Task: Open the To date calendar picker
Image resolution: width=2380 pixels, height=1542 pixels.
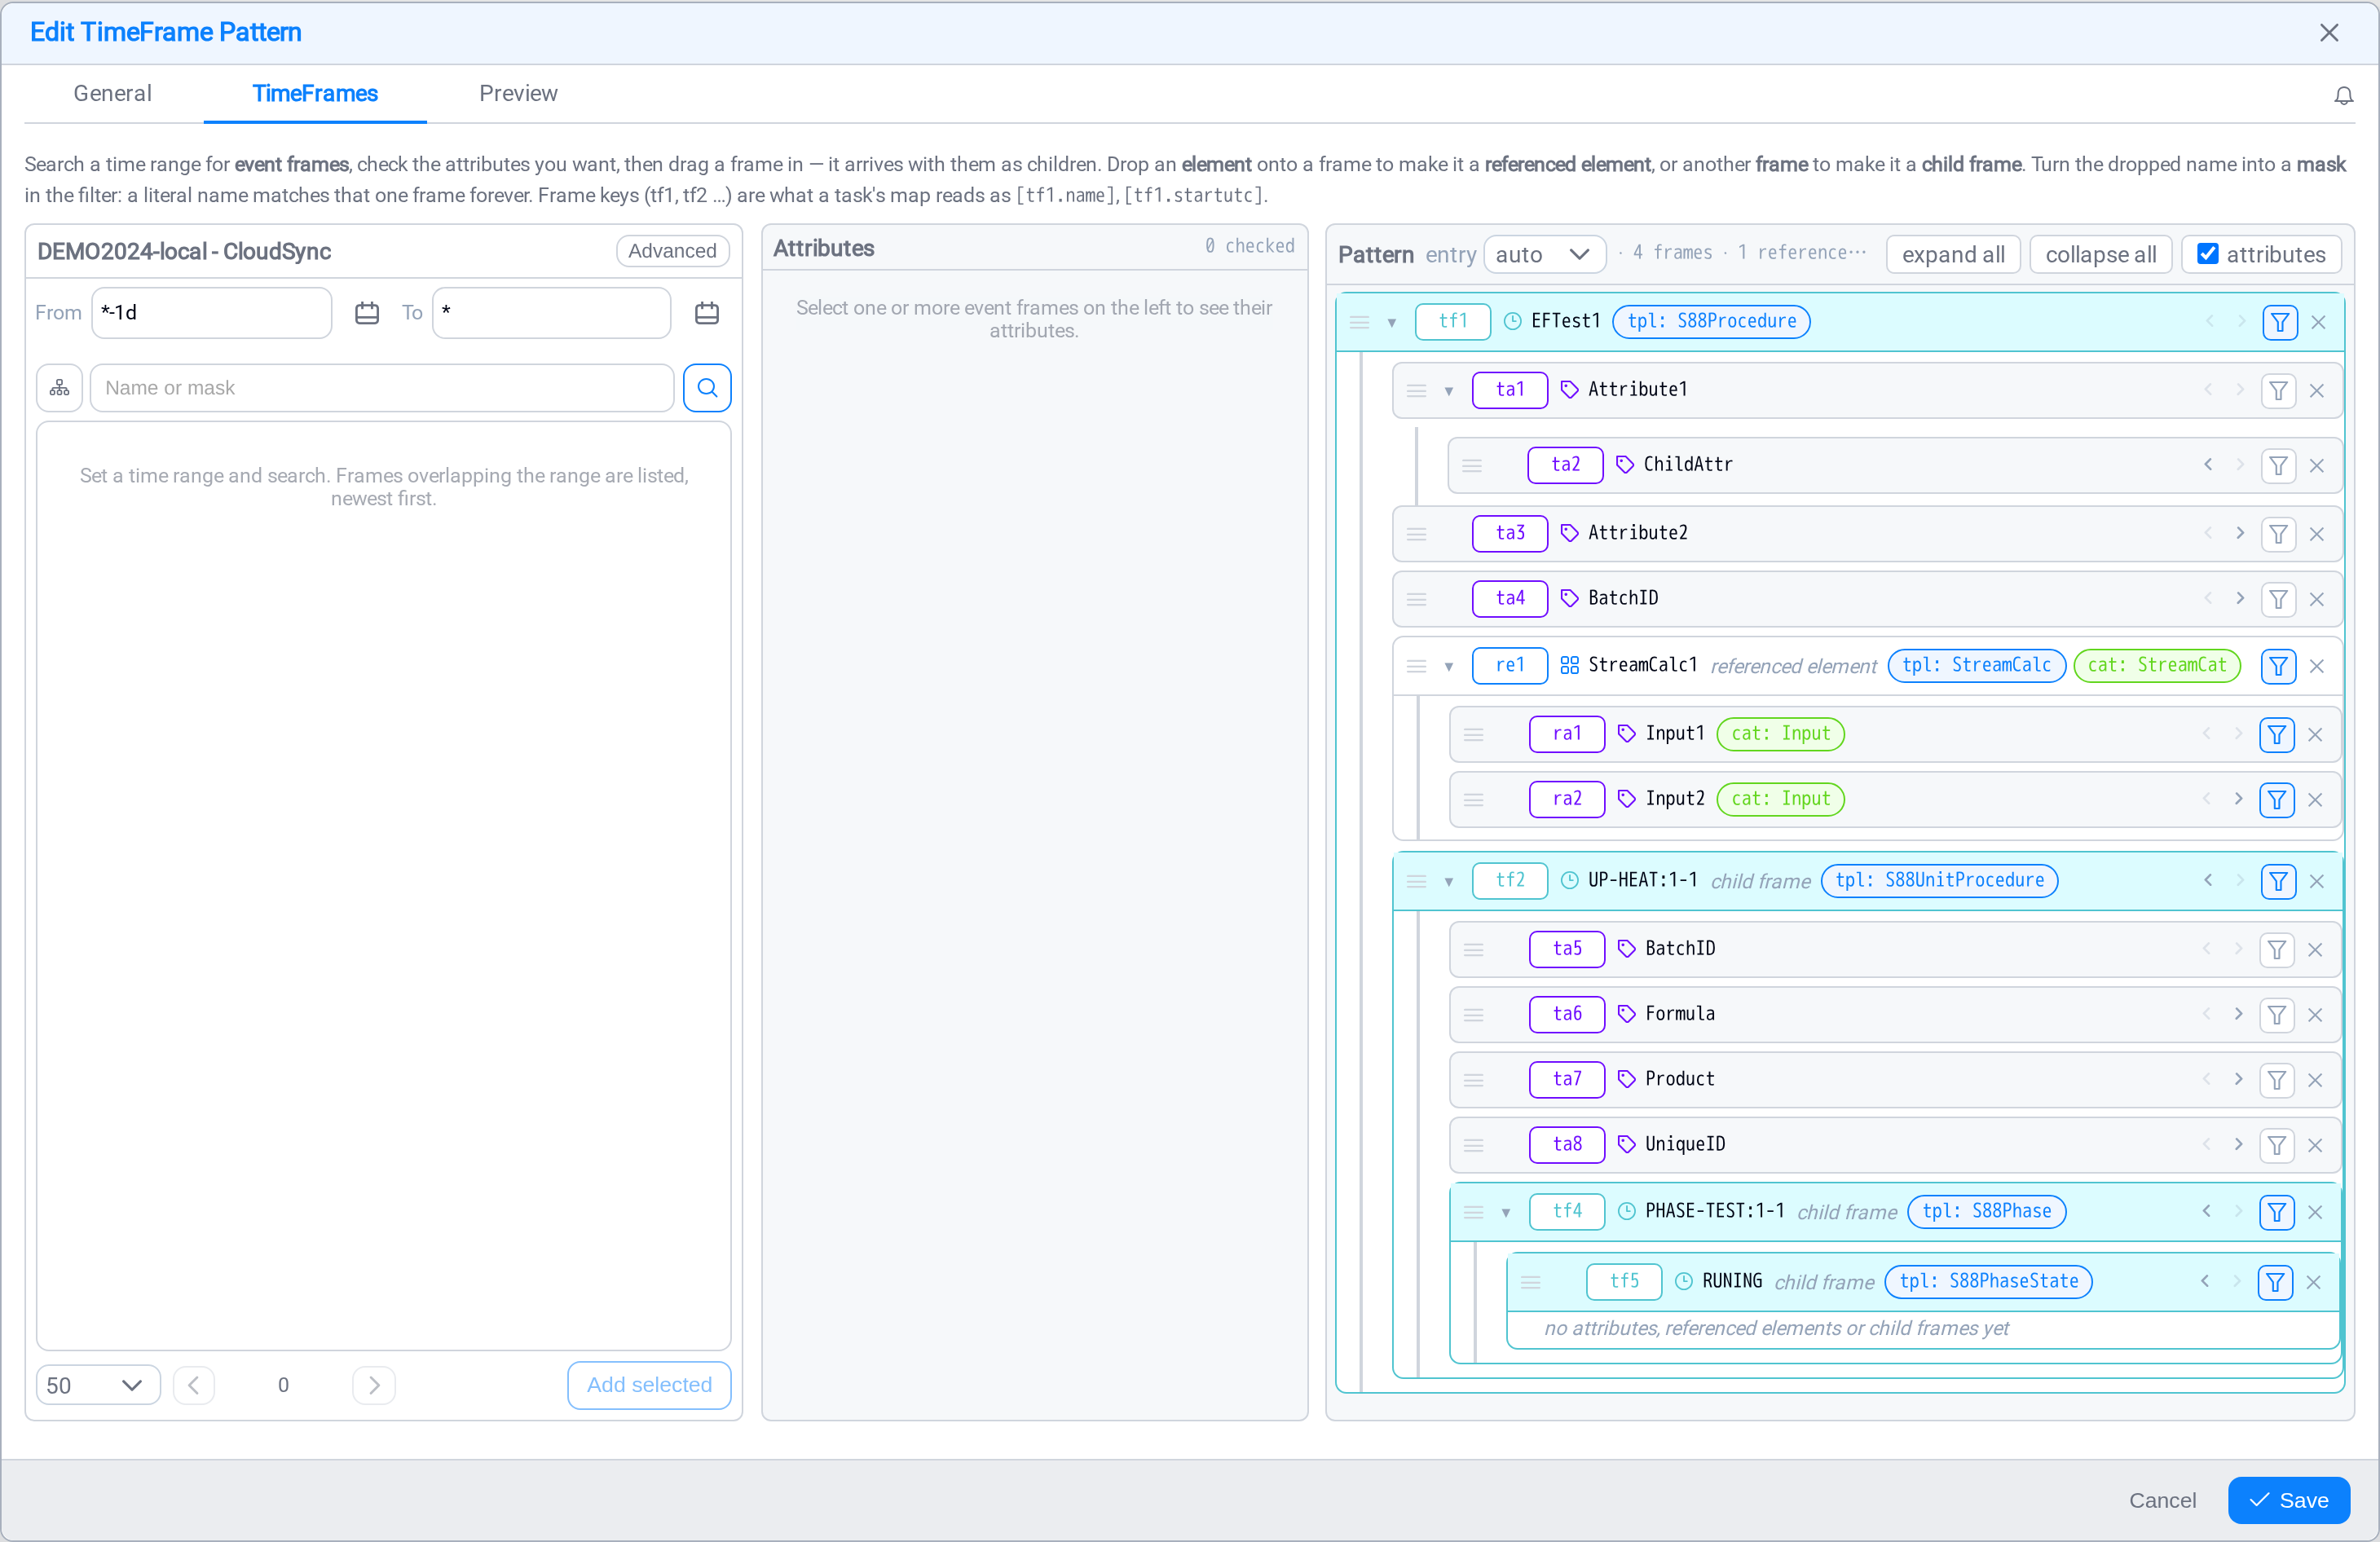Action: pos(707,313)
